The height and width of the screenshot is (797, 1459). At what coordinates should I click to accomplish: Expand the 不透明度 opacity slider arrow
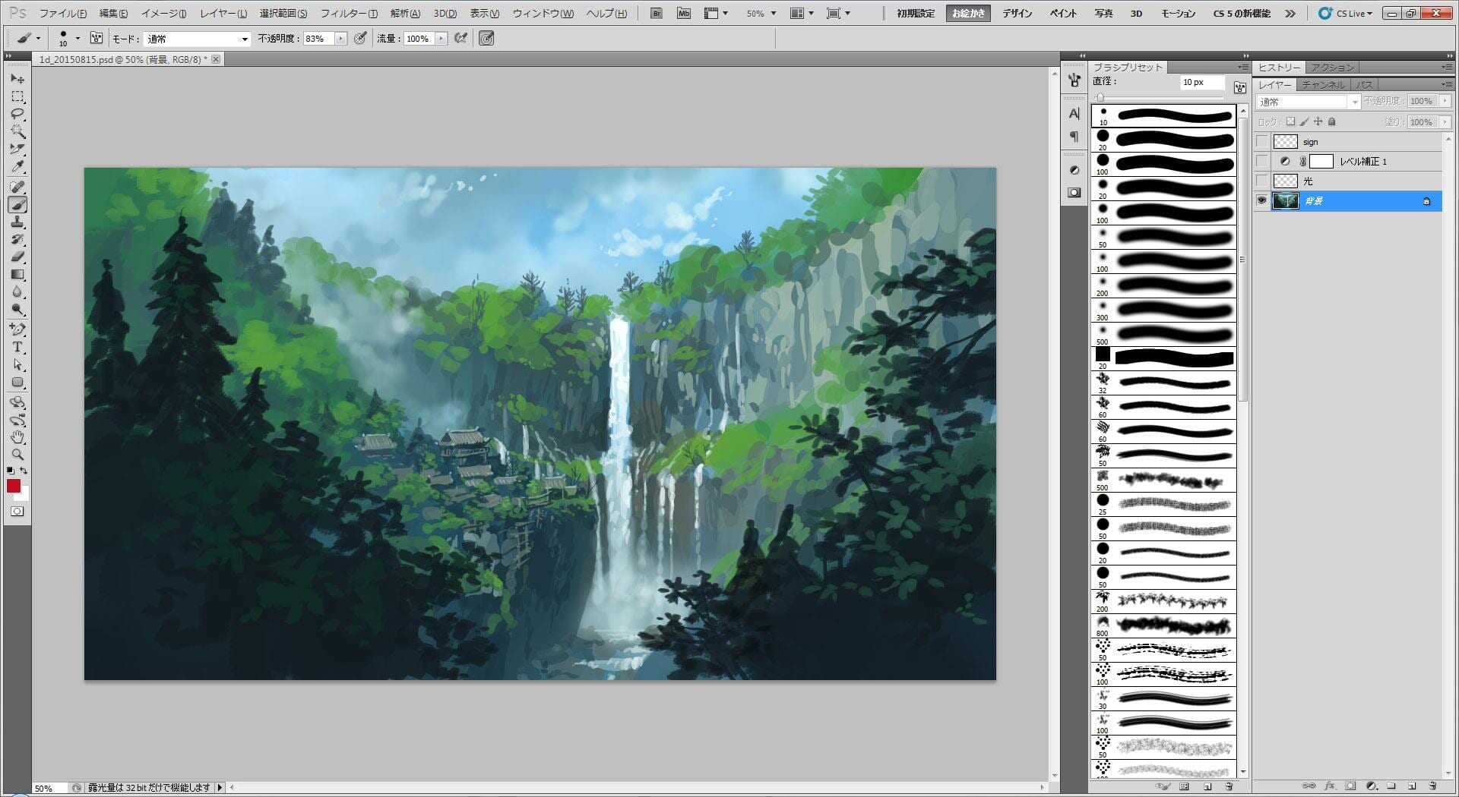340,39
